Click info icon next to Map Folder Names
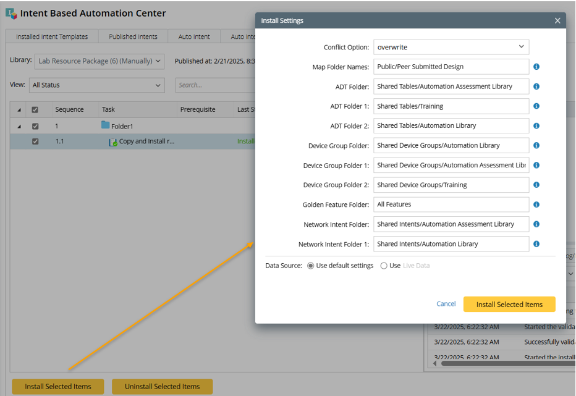The image size is (576, 396). (x=536, y=67)
